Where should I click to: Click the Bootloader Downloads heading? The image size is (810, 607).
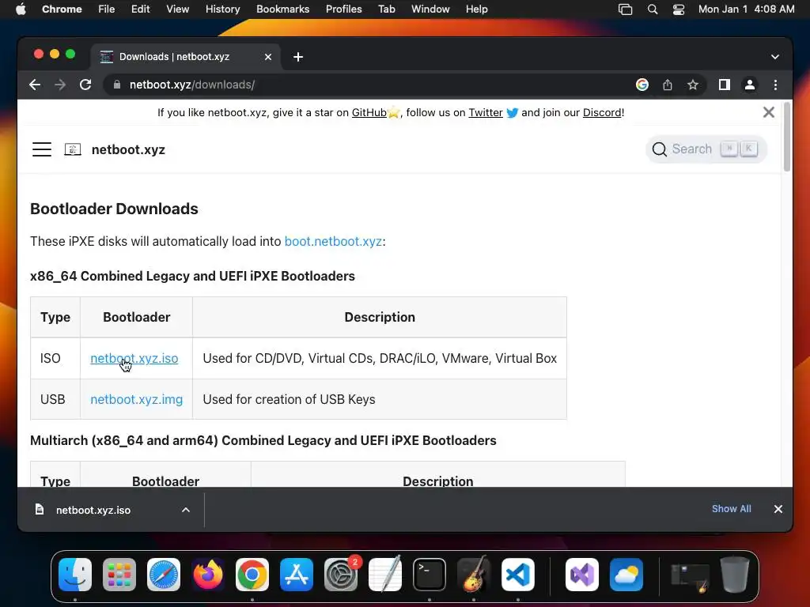pos(114,209)
